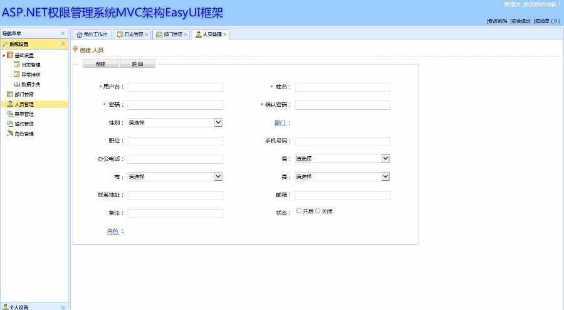
Task: Click the home icon on 我的工作台 tab
Action: click(x=80, y=35)
